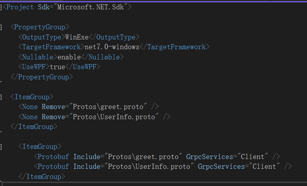Click the closing TargetFramework tag
This screenshot has height=186, width=307.
tap(174, 47)
